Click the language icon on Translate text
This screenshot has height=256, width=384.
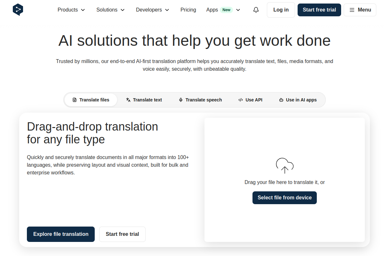(x=128, y=100)
